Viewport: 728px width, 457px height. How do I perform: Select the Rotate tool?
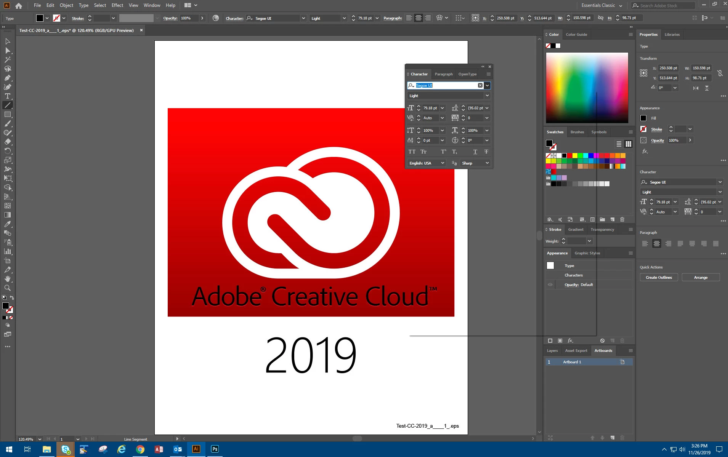pyautogui.click(x=8, y=151)
